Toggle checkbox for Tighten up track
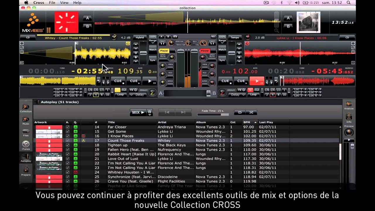 point(68,145)
